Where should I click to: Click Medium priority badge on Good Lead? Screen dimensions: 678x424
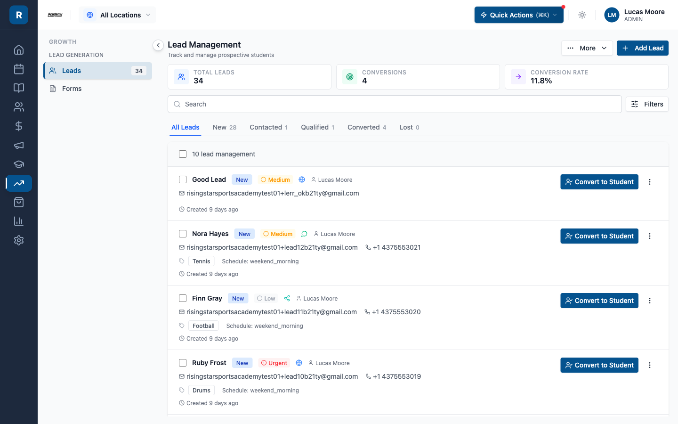pos(275,179)
